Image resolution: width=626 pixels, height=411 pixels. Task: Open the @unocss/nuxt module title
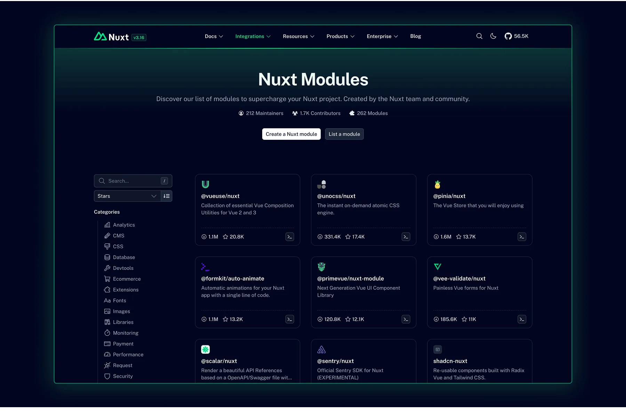click(336, 196)
